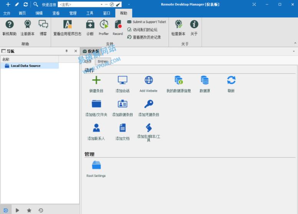The width and height of the screenshot is (298, 214).
Task: Pin the 导航 navigation panel
Action: (x=66, y=51)
